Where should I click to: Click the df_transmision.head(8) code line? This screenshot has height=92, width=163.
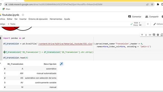point(16,58)
